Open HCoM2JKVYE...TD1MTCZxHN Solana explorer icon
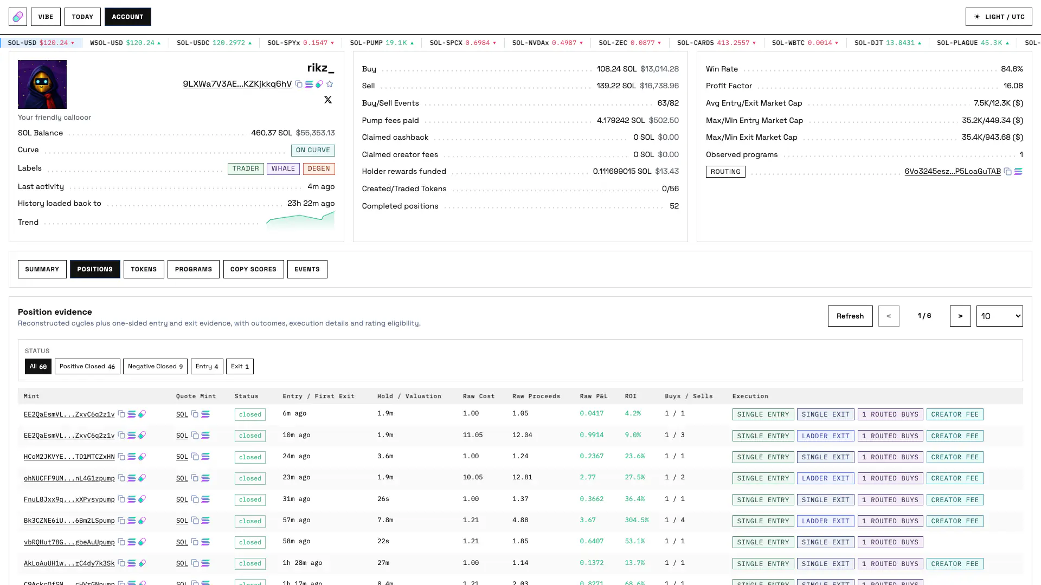This screenshot has width=1041, height=585. tap(132, 457)
